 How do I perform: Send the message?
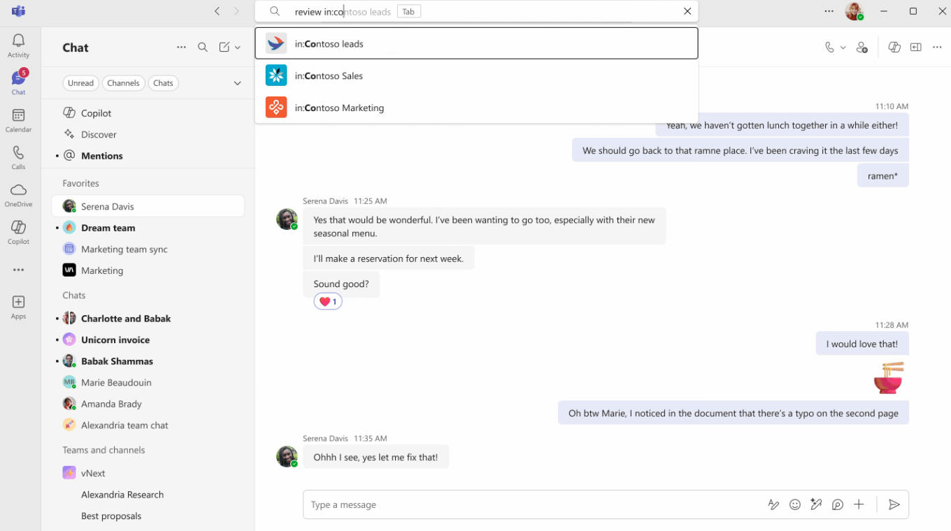pyautogui.click(x=894, y=504)
